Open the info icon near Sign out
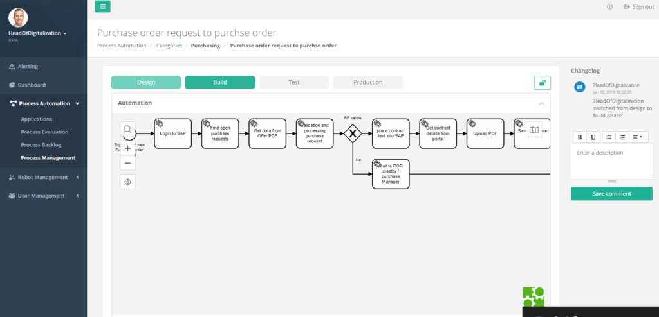This screenshot has width=659, height=317. [609, 6]
